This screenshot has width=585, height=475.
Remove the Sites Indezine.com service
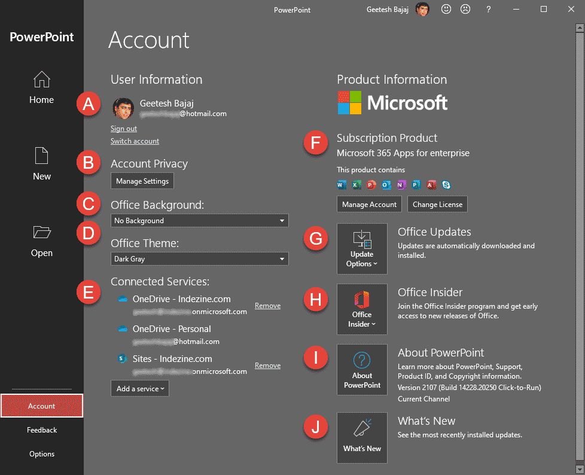(x=267, y=366)
